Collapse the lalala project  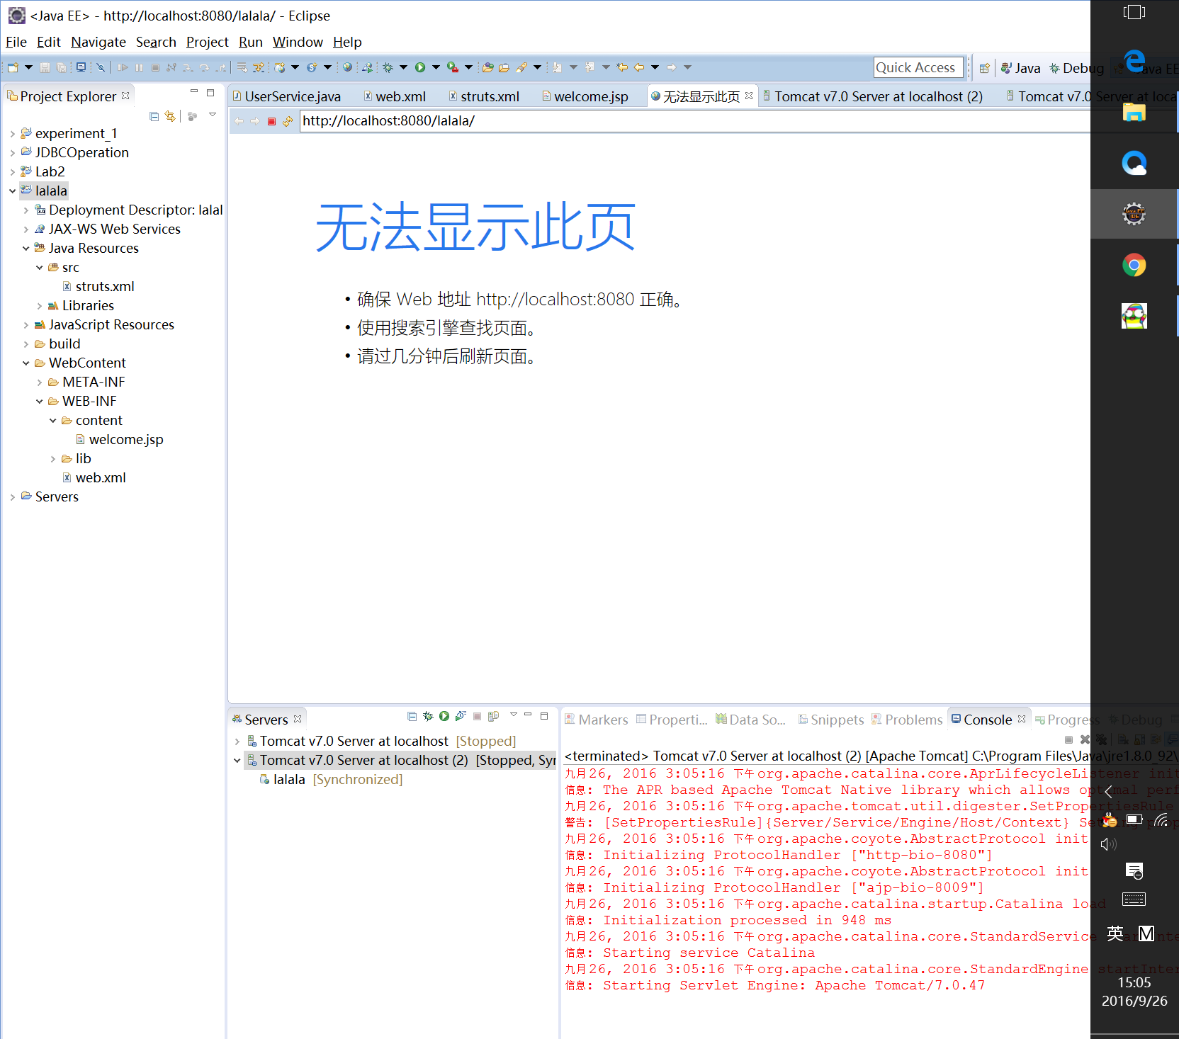coord(13,191)
